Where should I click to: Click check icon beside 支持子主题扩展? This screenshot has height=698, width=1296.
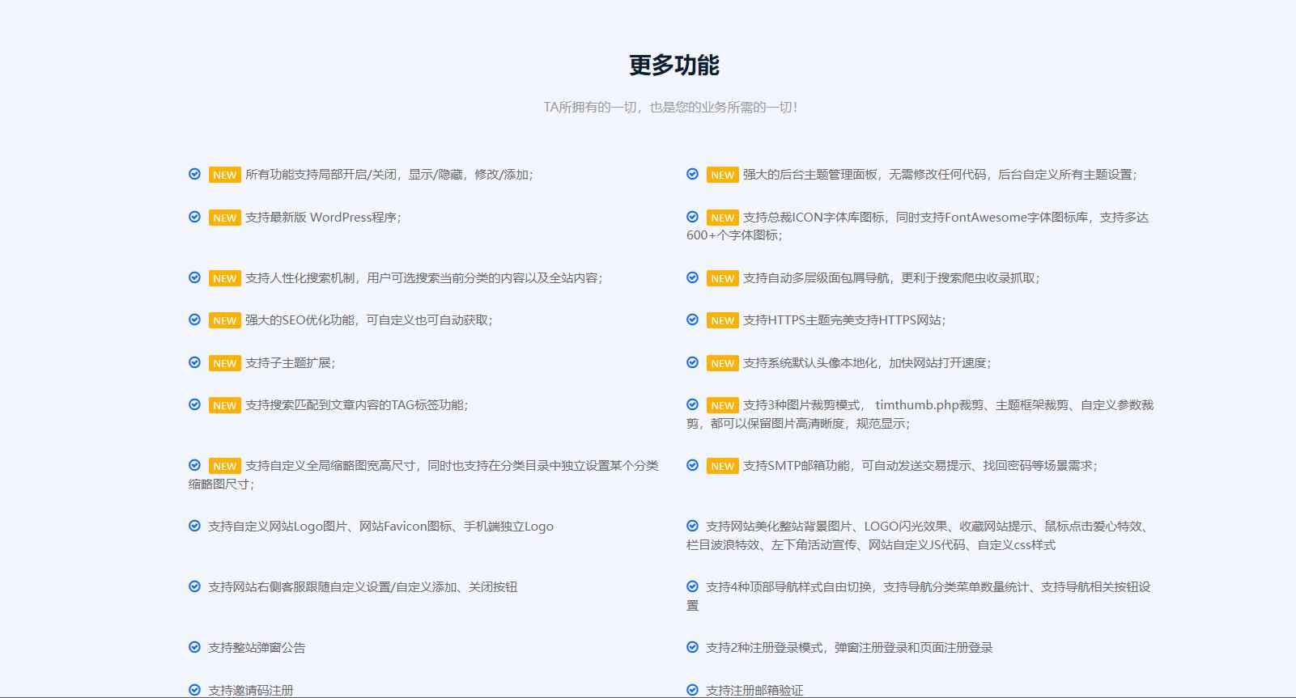[x=194, y=362]
